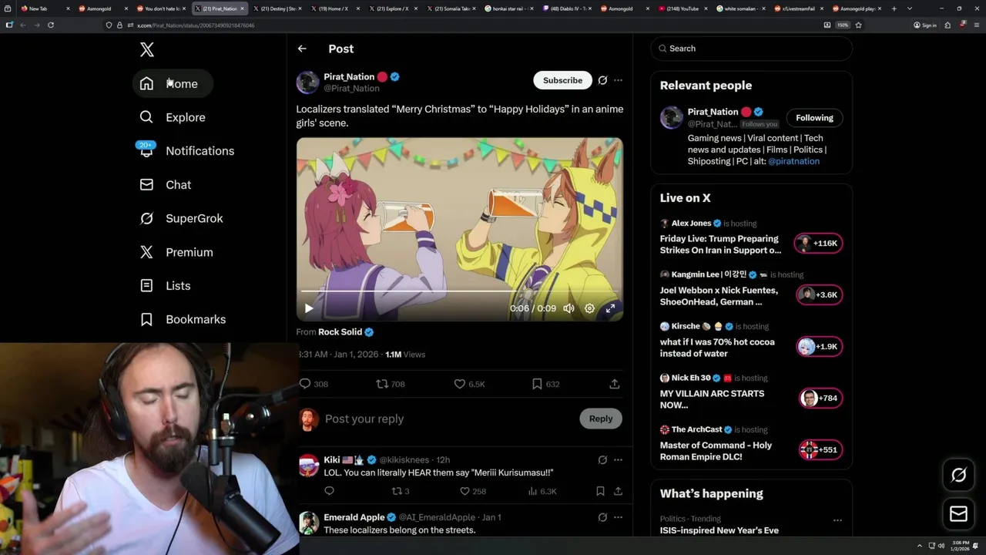Screen dimensions: 986x555
Task: Click the back arrow beside the Post heading
Action: click(x=302, y=49)
